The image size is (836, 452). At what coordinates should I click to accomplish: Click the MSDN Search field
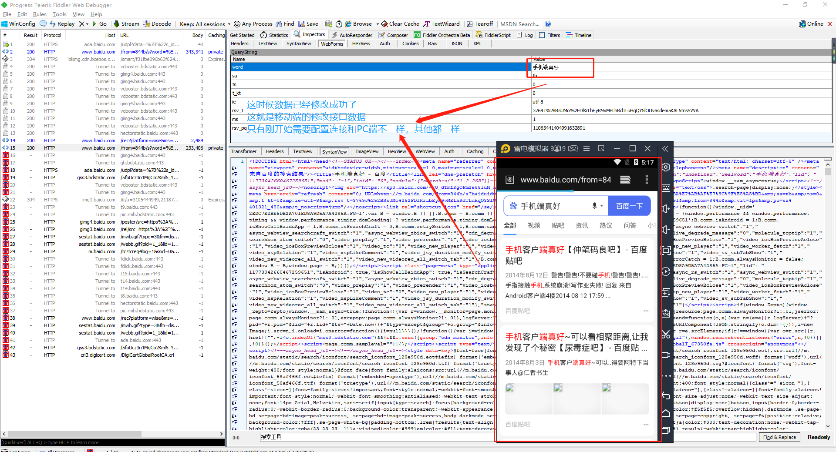point(520,24)
